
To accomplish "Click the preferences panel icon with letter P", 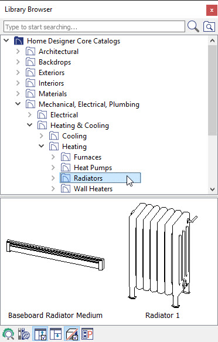I will pyautogui.click(x=87, y=334).
